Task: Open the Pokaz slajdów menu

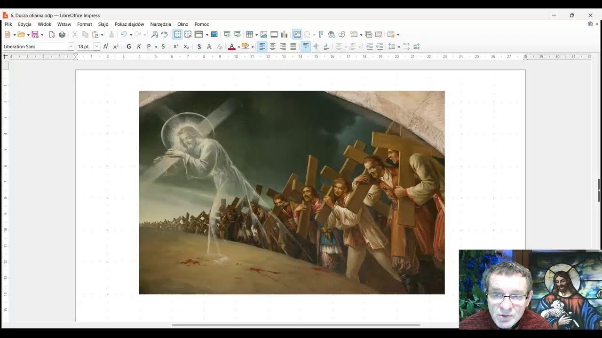Action: 129,24
